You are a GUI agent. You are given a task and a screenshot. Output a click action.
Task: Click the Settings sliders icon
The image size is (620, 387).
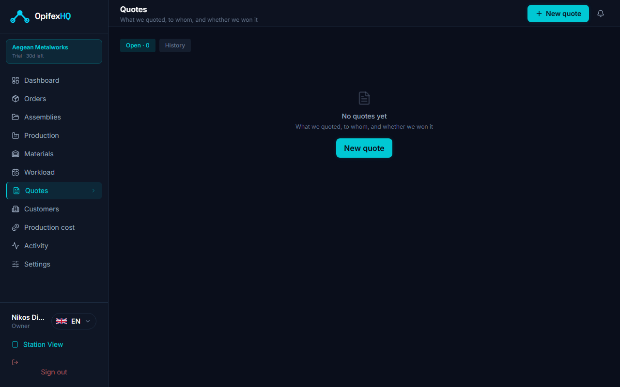pyautogui.click(x=15, y=264)
